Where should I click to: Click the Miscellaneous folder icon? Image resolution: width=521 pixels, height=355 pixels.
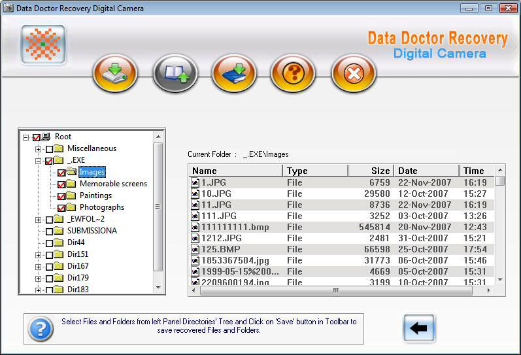(x=59, y=148)
